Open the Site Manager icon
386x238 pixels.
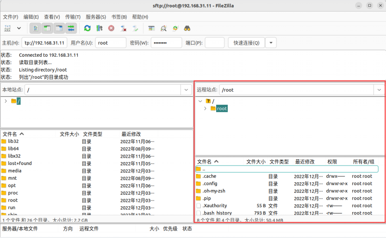(8, 28)
